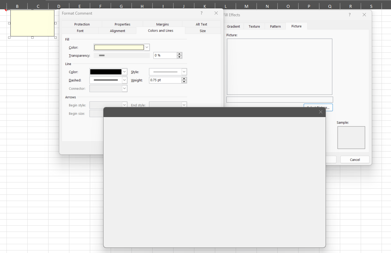The image size is (391, 253).
Task: Increase the transparency with the up arrow
Action: [179, 54]
